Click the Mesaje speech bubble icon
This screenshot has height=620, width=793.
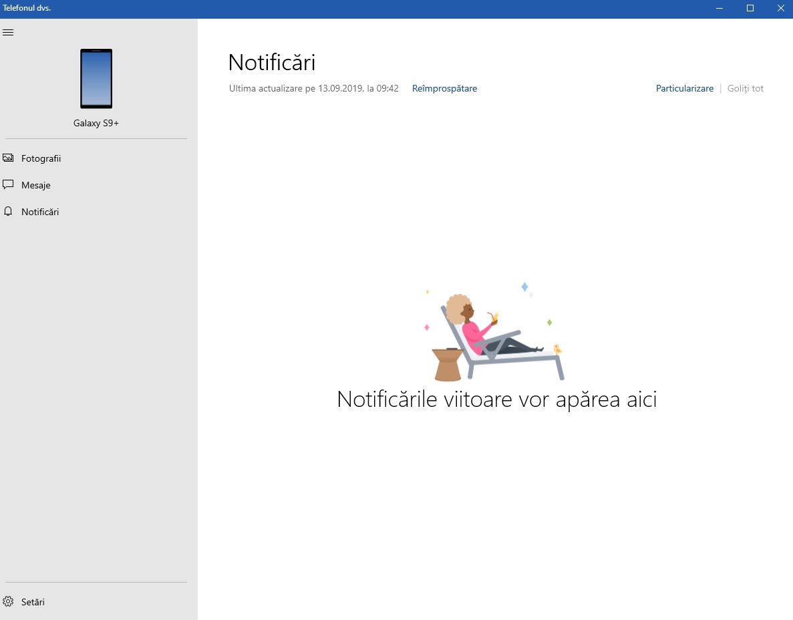[8, 184]
